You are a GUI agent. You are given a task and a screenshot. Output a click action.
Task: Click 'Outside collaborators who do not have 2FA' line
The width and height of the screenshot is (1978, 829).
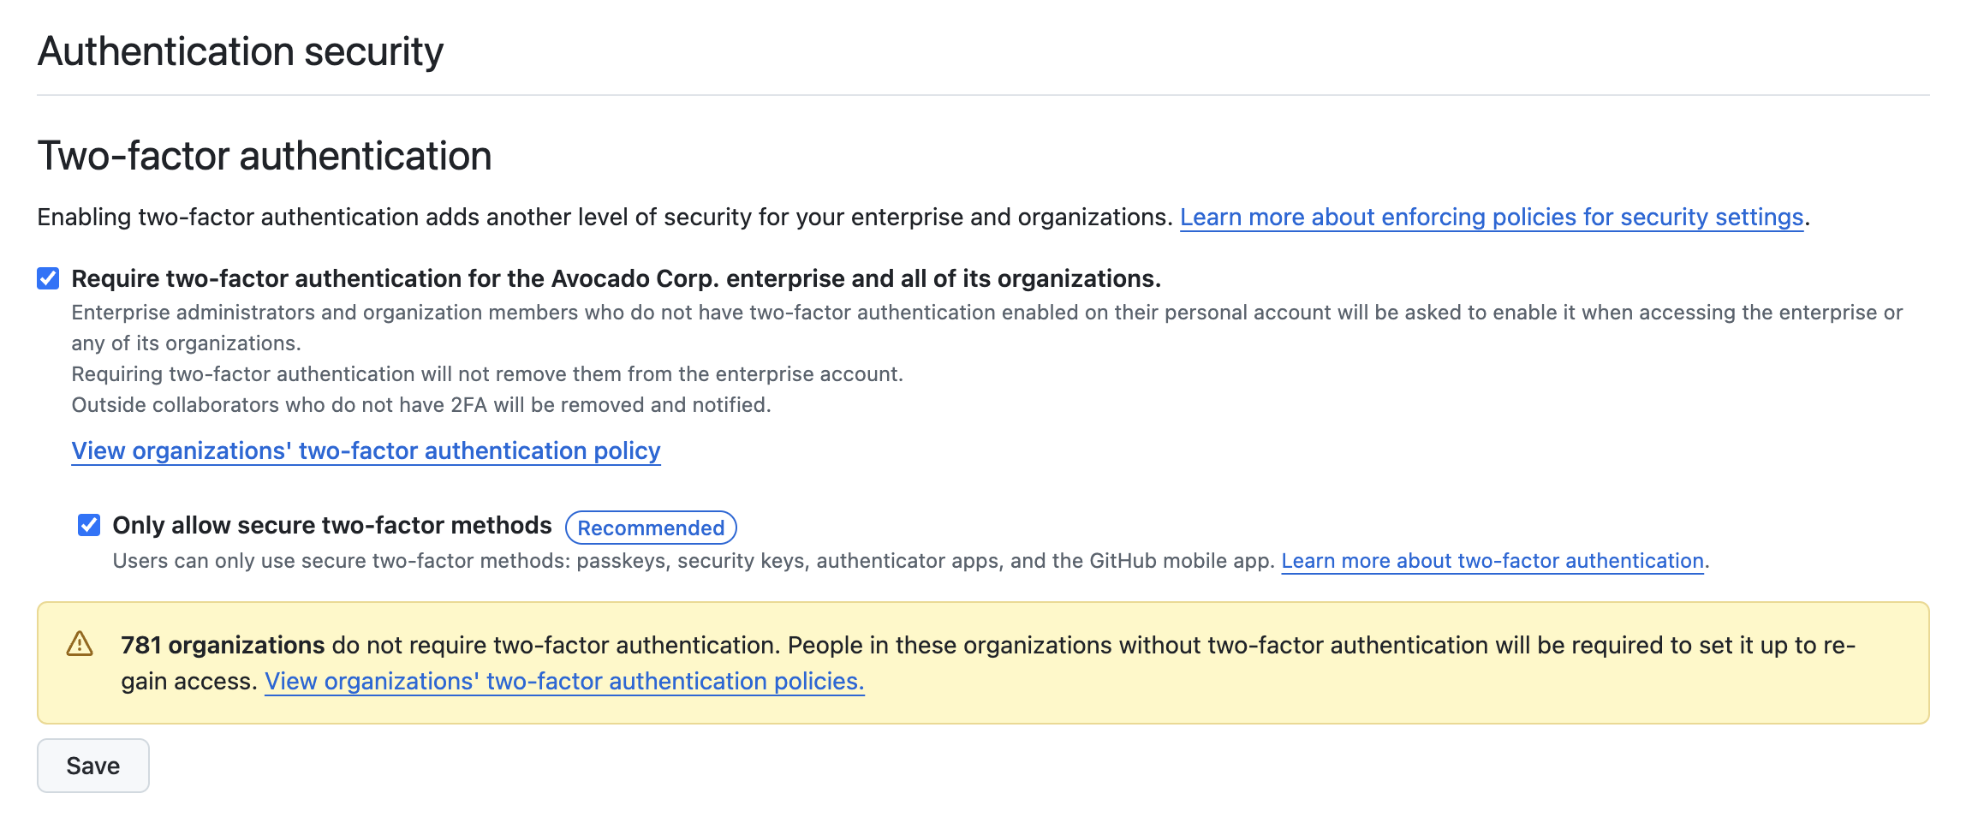pyautogui.click(x=421, y=405)
